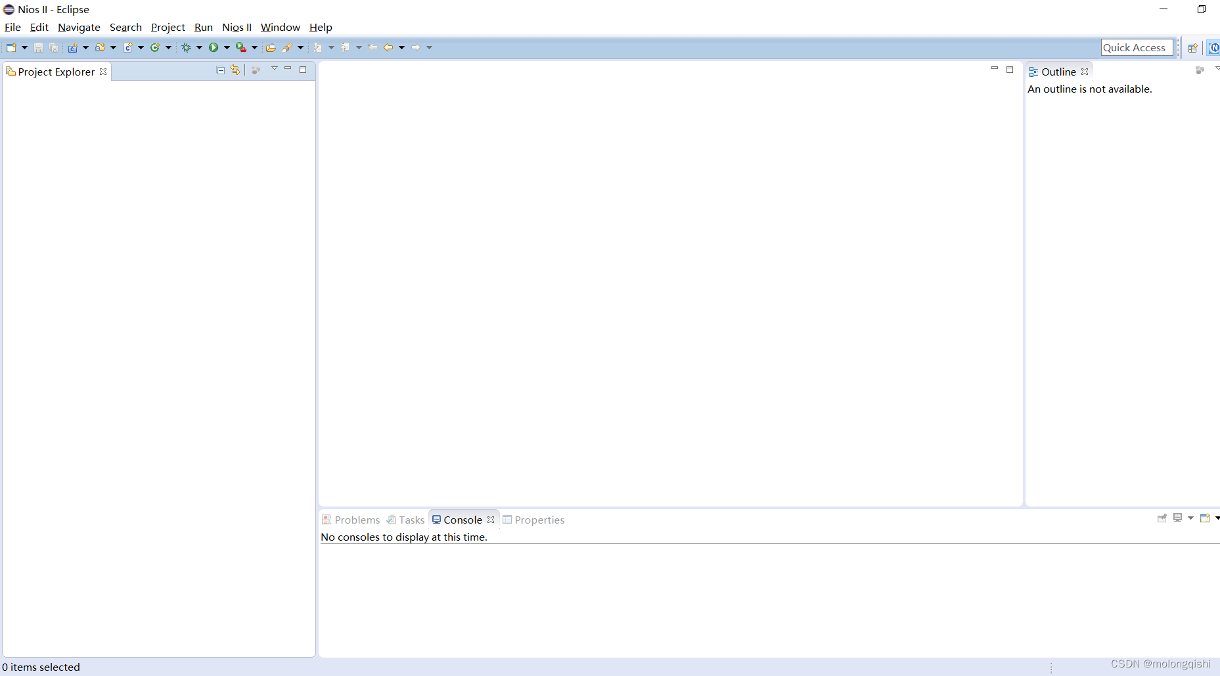1220x676 pixels.
Task: Click the Forward navigation arrow icon
Action: (416, 47)
